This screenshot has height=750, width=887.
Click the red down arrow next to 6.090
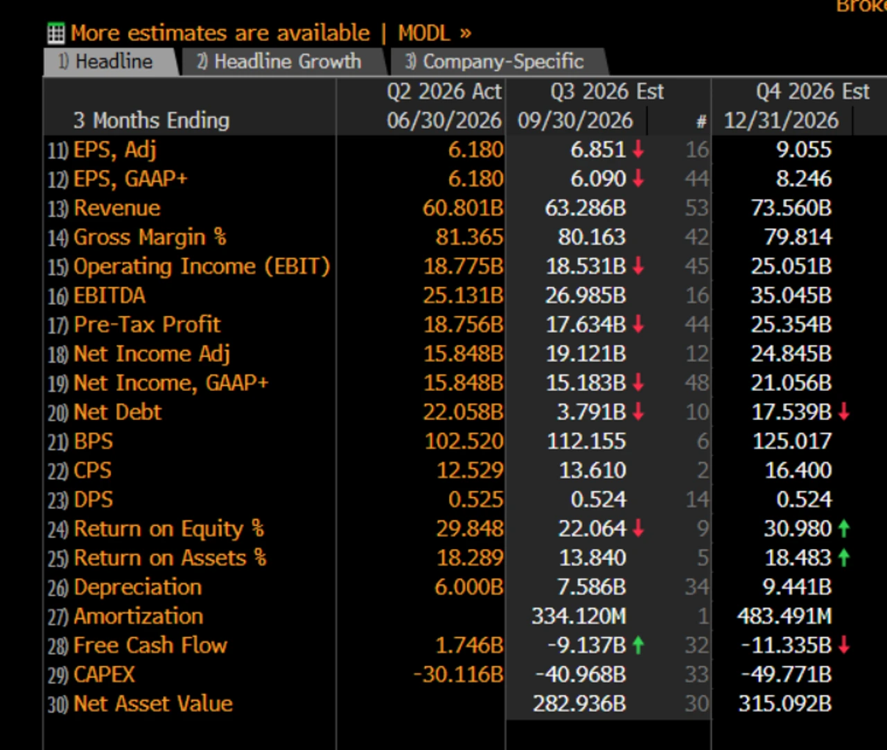tap(638, 178)
